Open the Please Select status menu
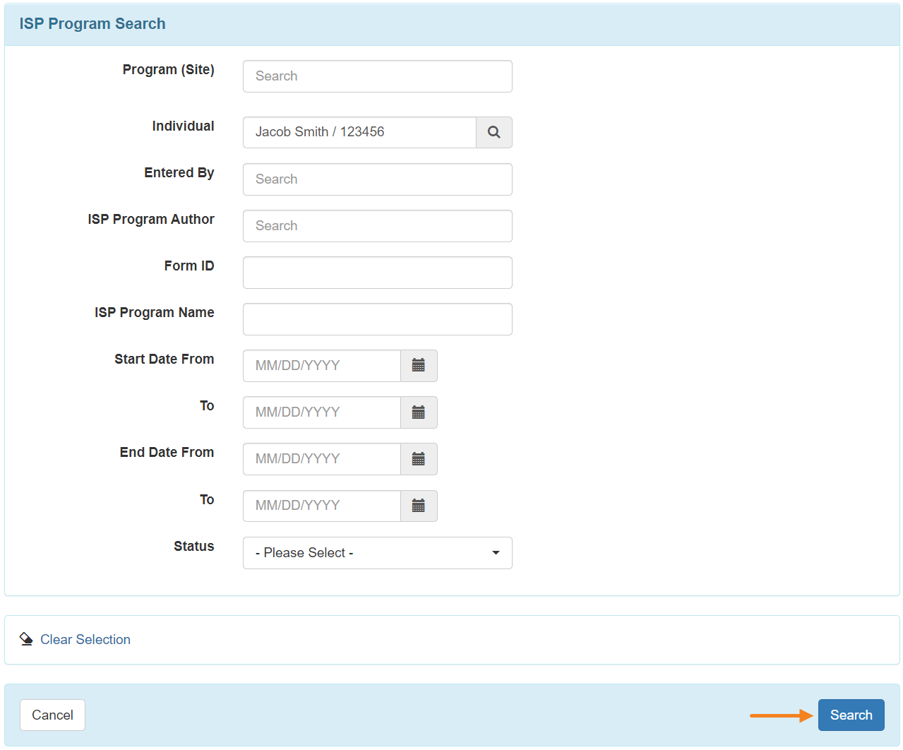The width and height of the screenshot is (903, 750). 377,553
